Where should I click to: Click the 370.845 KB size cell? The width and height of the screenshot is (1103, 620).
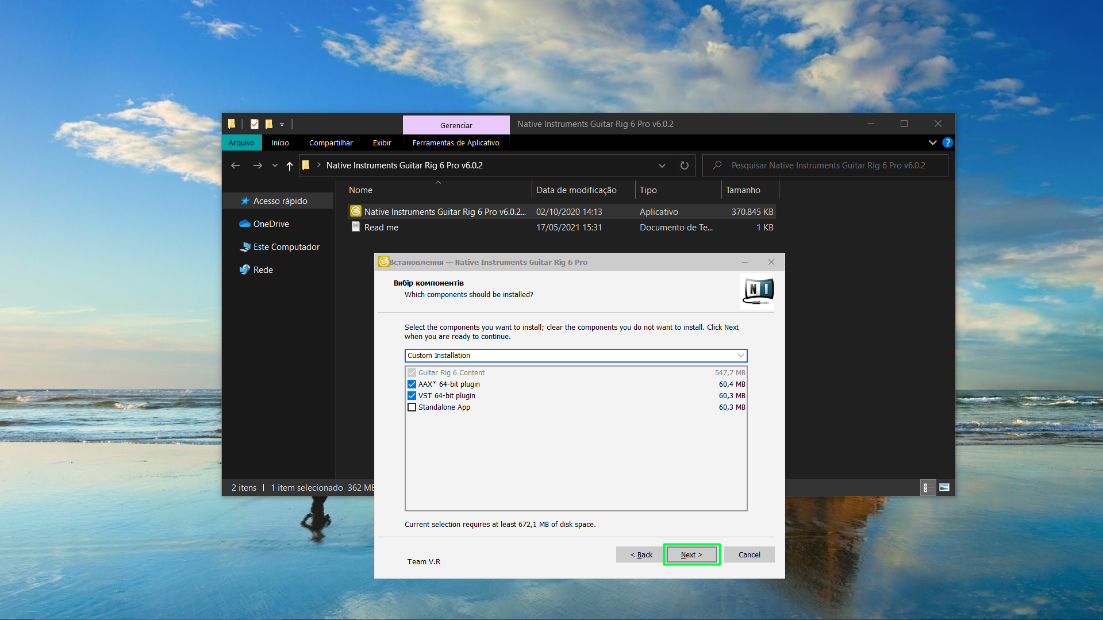point(752,212)
